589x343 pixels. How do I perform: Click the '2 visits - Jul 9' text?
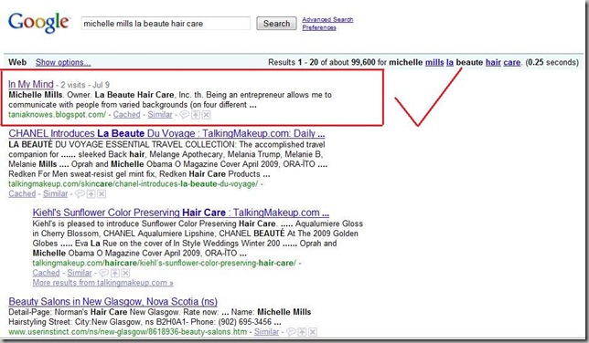85,85
